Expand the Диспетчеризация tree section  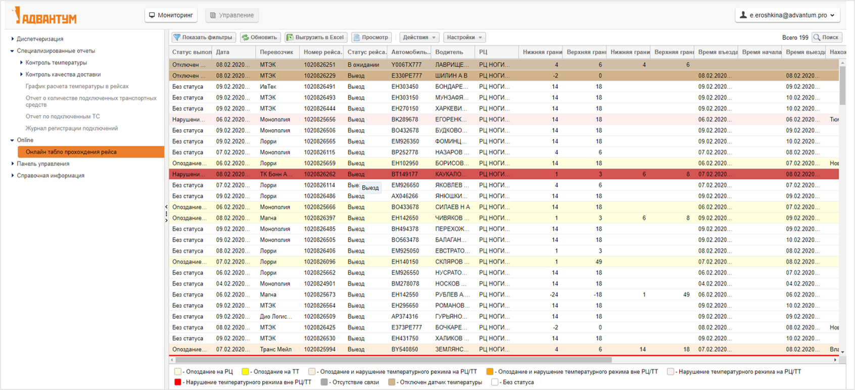(13, 39)
